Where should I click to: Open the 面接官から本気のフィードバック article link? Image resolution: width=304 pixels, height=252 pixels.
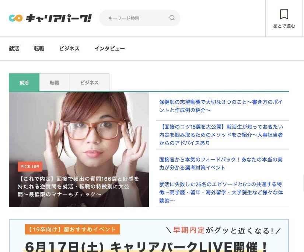[x=221, y=163]
